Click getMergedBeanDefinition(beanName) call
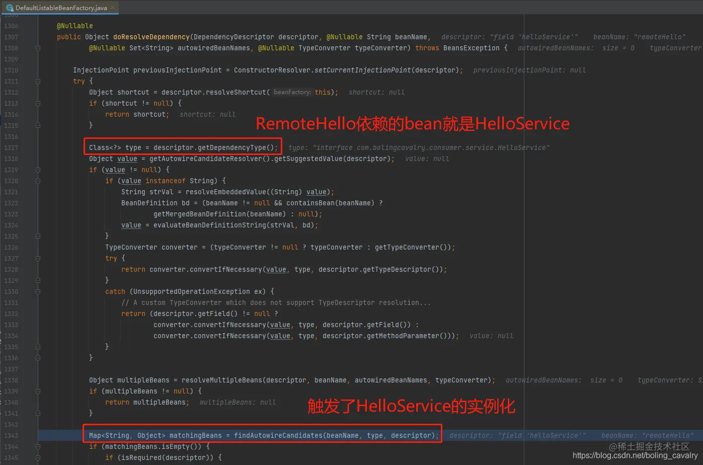The width and height of the screenshot is (703, 465). [220, 214]
